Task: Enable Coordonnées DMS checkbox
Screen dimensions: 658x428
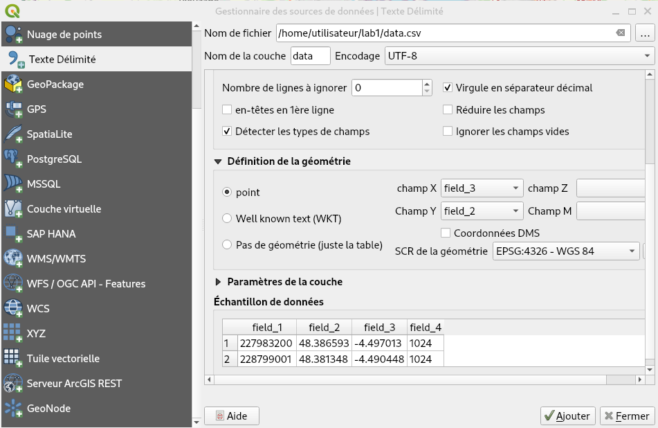Action: pos(446,233)
